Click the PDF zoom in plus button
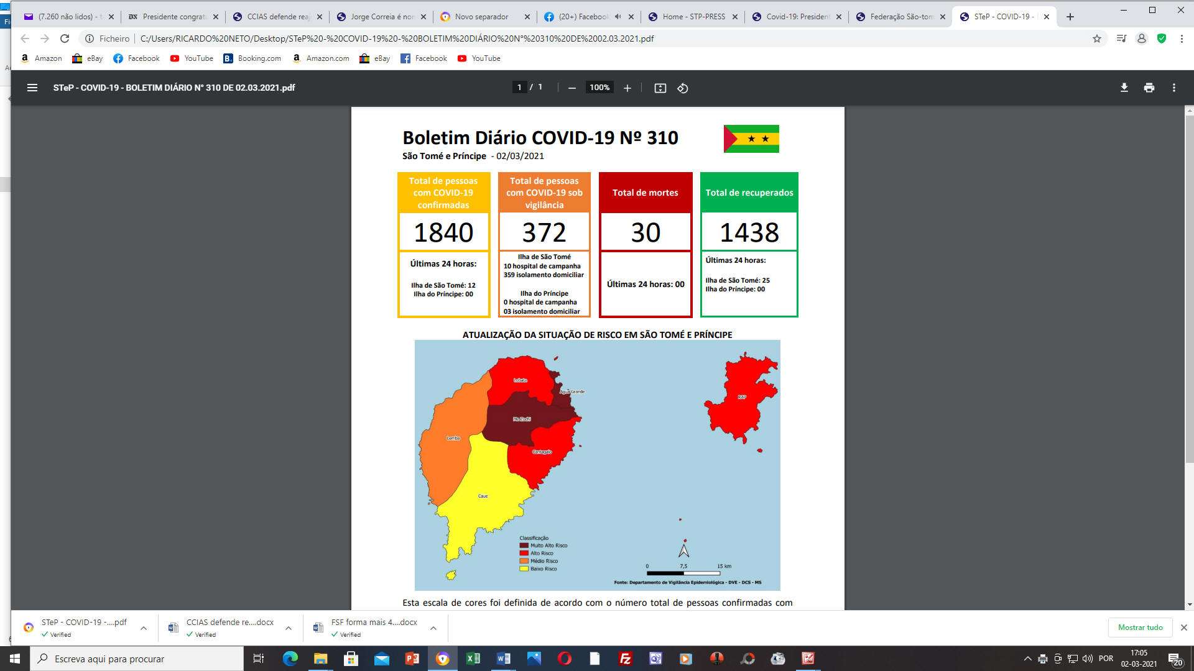1194x671 pixels. [627, 88]
